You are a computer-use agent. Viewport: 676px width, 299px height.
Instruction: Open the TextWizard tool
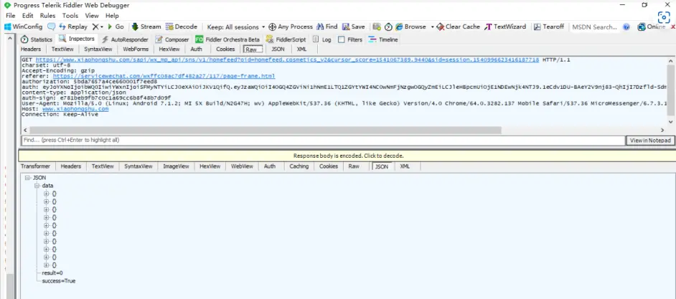505,27
